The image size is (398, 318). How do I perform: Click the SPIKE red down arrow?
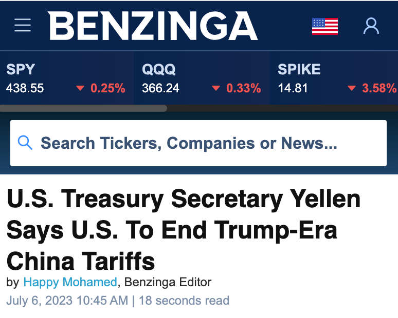click(352, 88)
